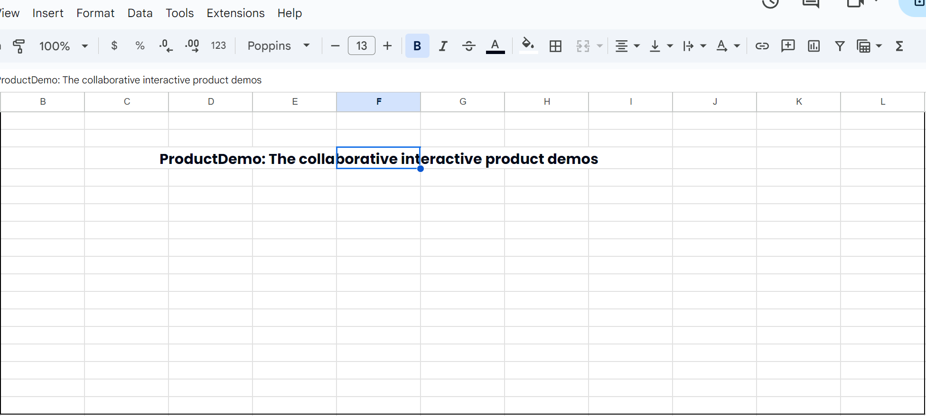Select column L header
The width and height of the screenshot is (926, 416).
[x=883, y=102]
